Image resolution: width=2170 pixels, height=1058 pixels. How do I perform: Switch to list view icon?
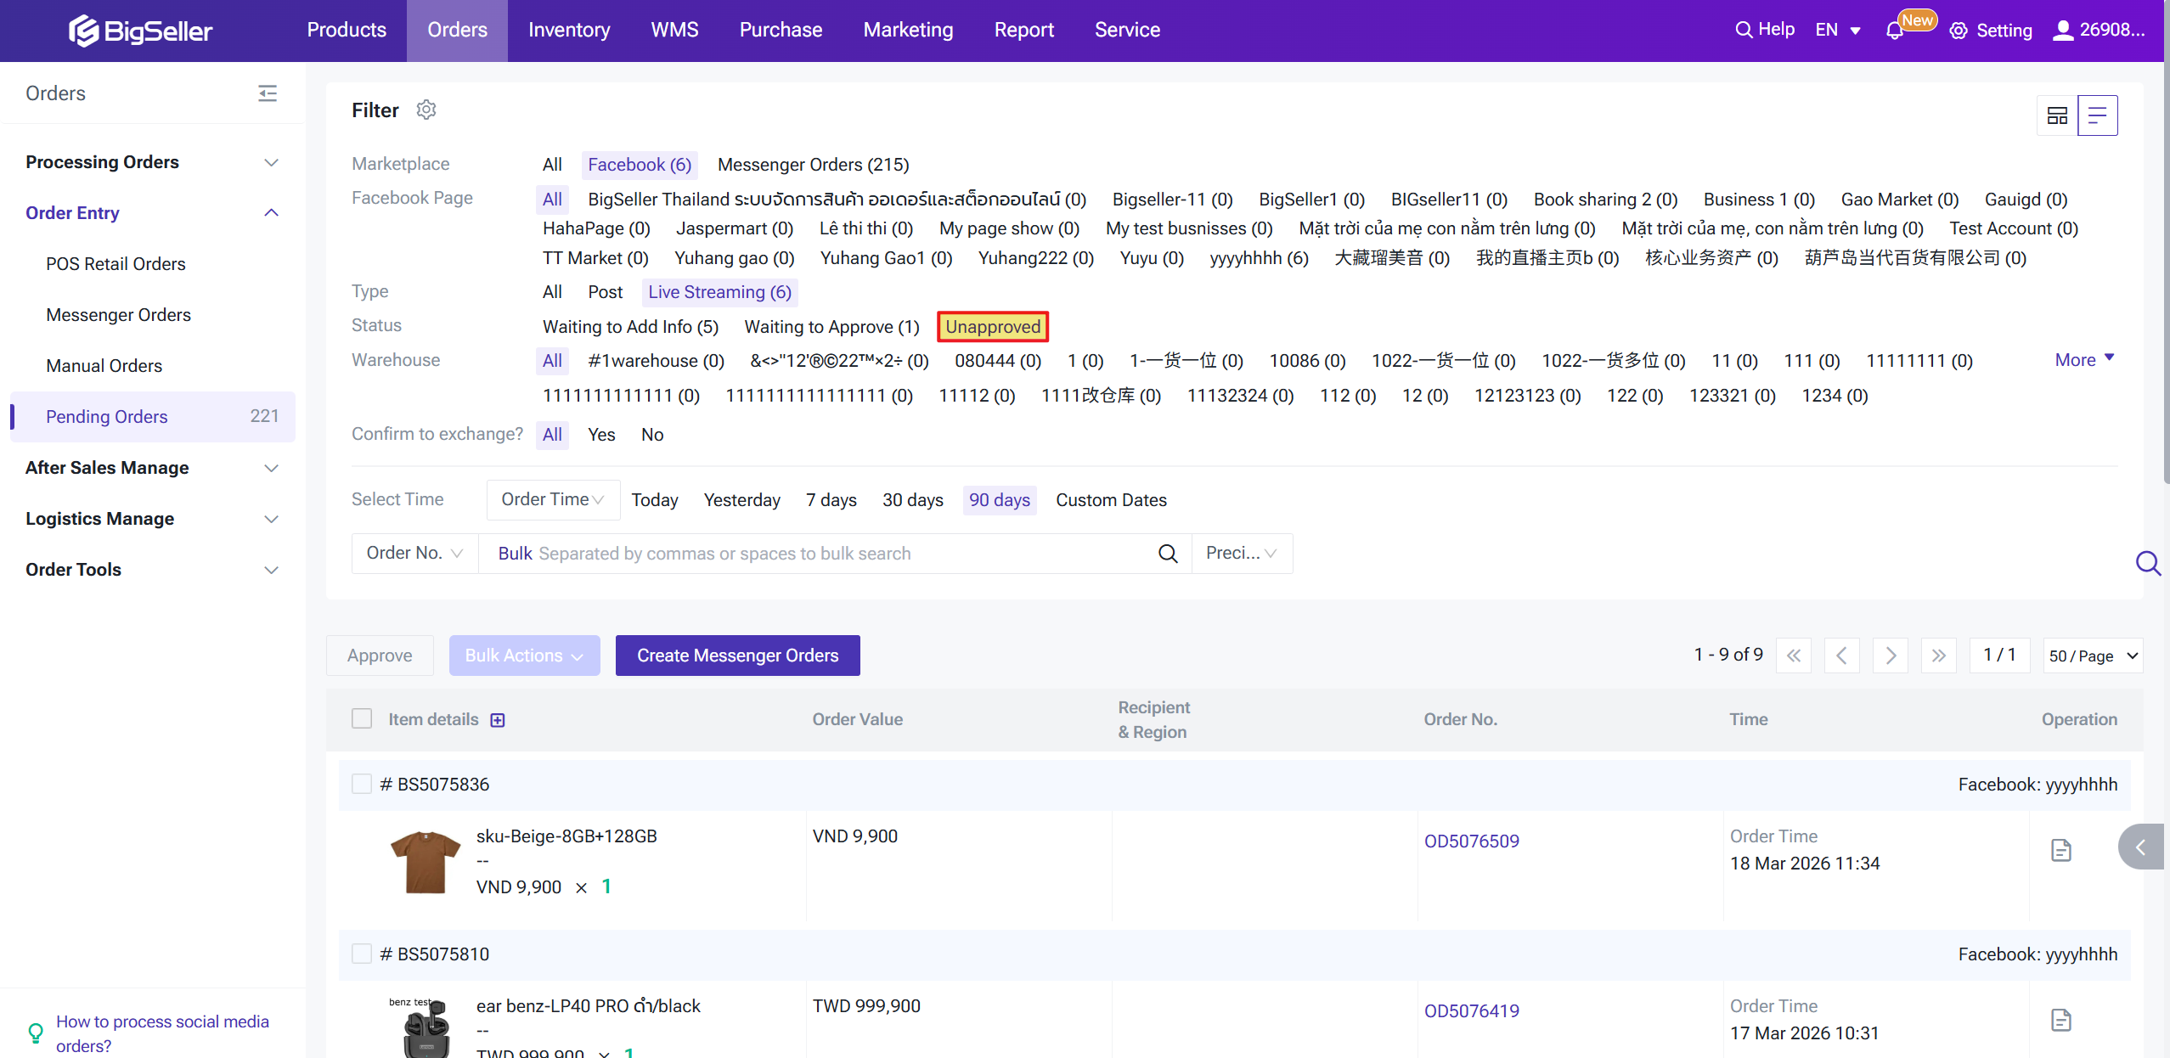coord(2097,115)
